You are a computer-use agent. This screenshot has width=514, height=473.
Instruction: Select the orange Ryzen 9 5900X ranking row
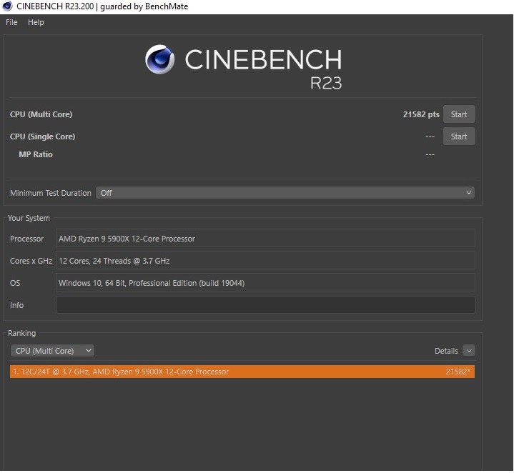tap(242, 372)
